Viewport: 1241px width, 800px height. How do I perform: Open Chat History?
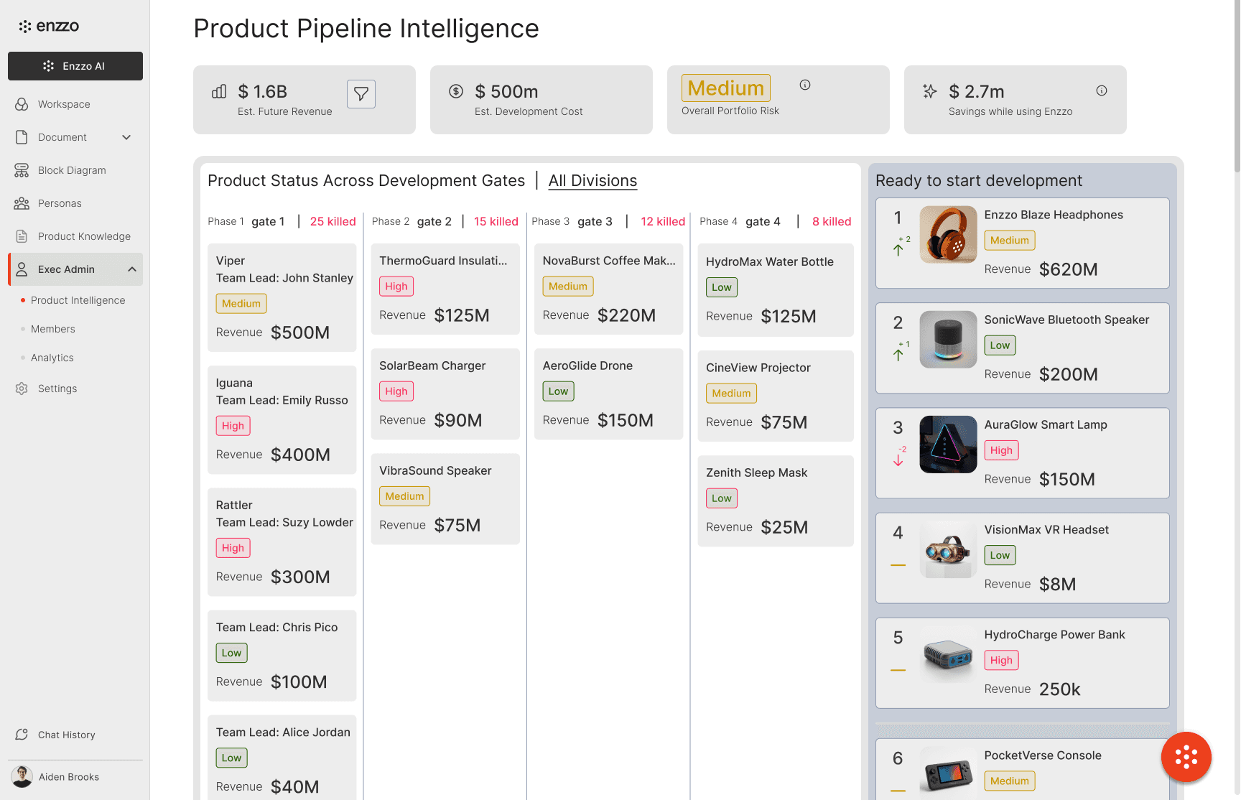pyautogui.click(x=66, y=735)
